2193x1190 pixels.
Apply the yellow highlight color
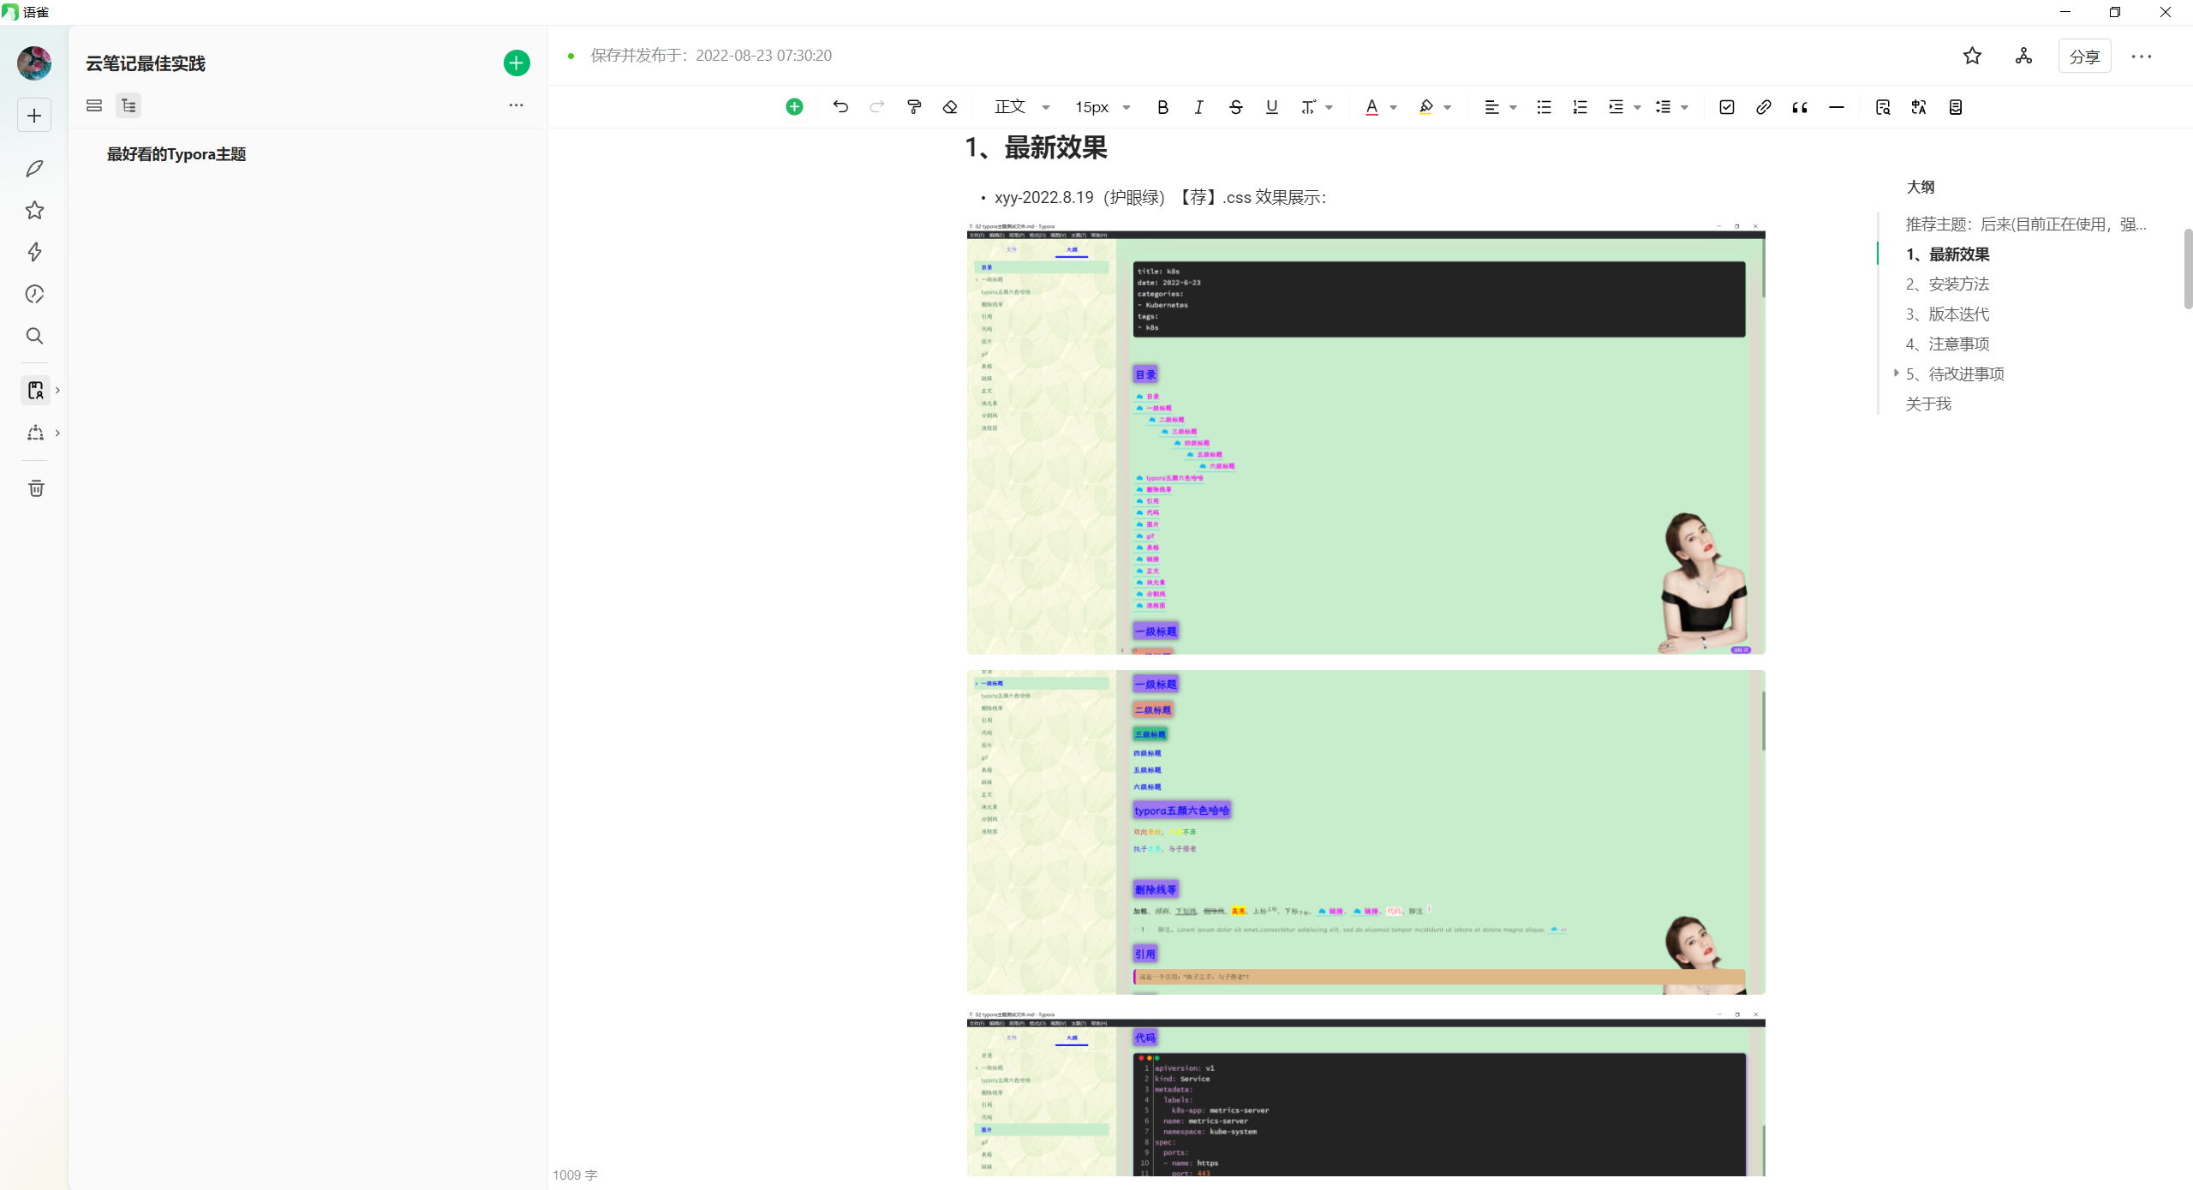click(1425, 107)
